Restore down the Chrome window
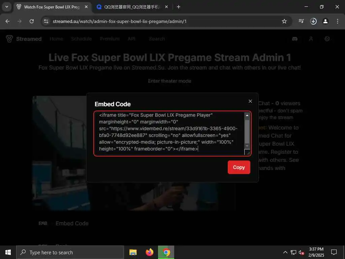The image size is (345, 259). [x=322, y=7]
